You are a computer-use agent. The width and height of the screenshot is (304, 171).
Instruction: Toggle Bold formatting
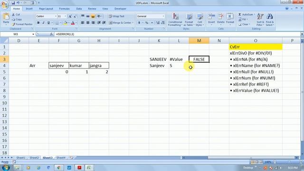tap(38, 23)
